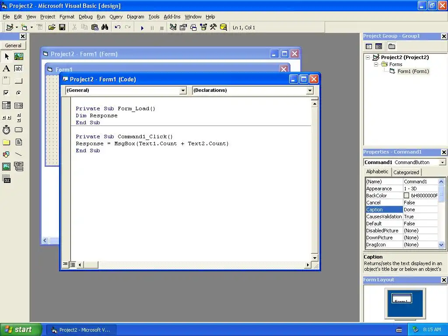Screen dimensions: 448x336
Task: Click the Find binoculars icon
Action: pos(105,27)
